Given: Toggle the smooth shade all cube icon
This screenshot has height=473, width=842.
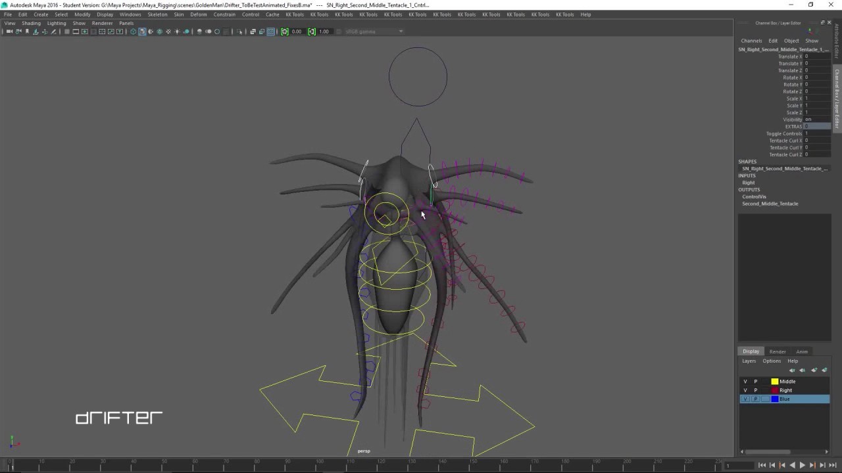Looking at the screenshot, I should [x=142, y=32].
